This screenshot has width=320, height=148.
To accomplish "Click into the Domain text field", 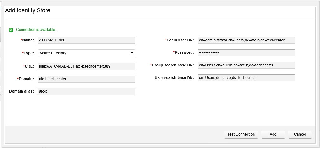I will 86,79.
